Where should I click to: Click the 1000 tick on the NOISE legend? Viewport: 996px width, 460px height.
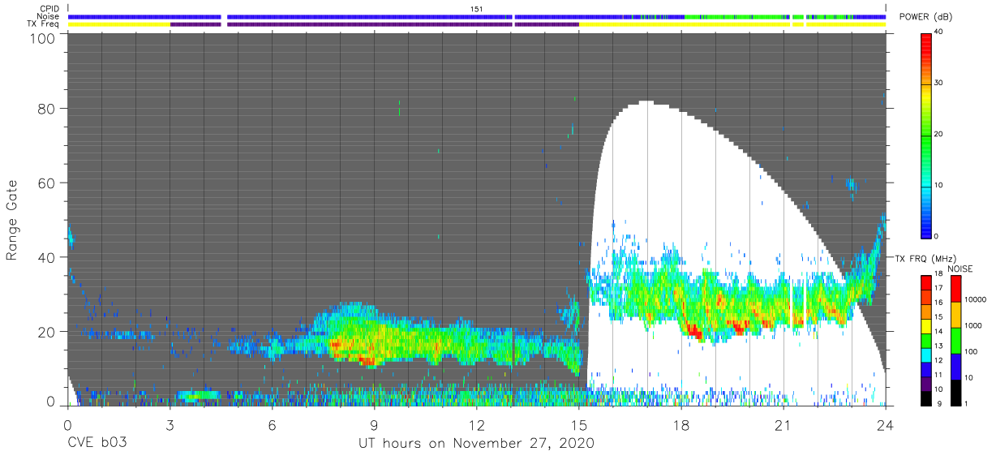pyautogui.click(x=972, y=325)
